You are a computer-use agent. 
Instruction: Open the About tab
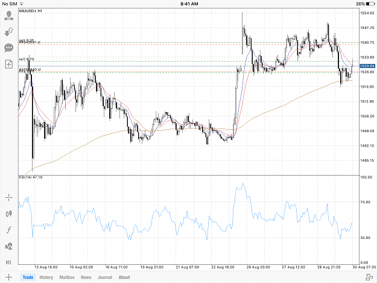[124, 277]
